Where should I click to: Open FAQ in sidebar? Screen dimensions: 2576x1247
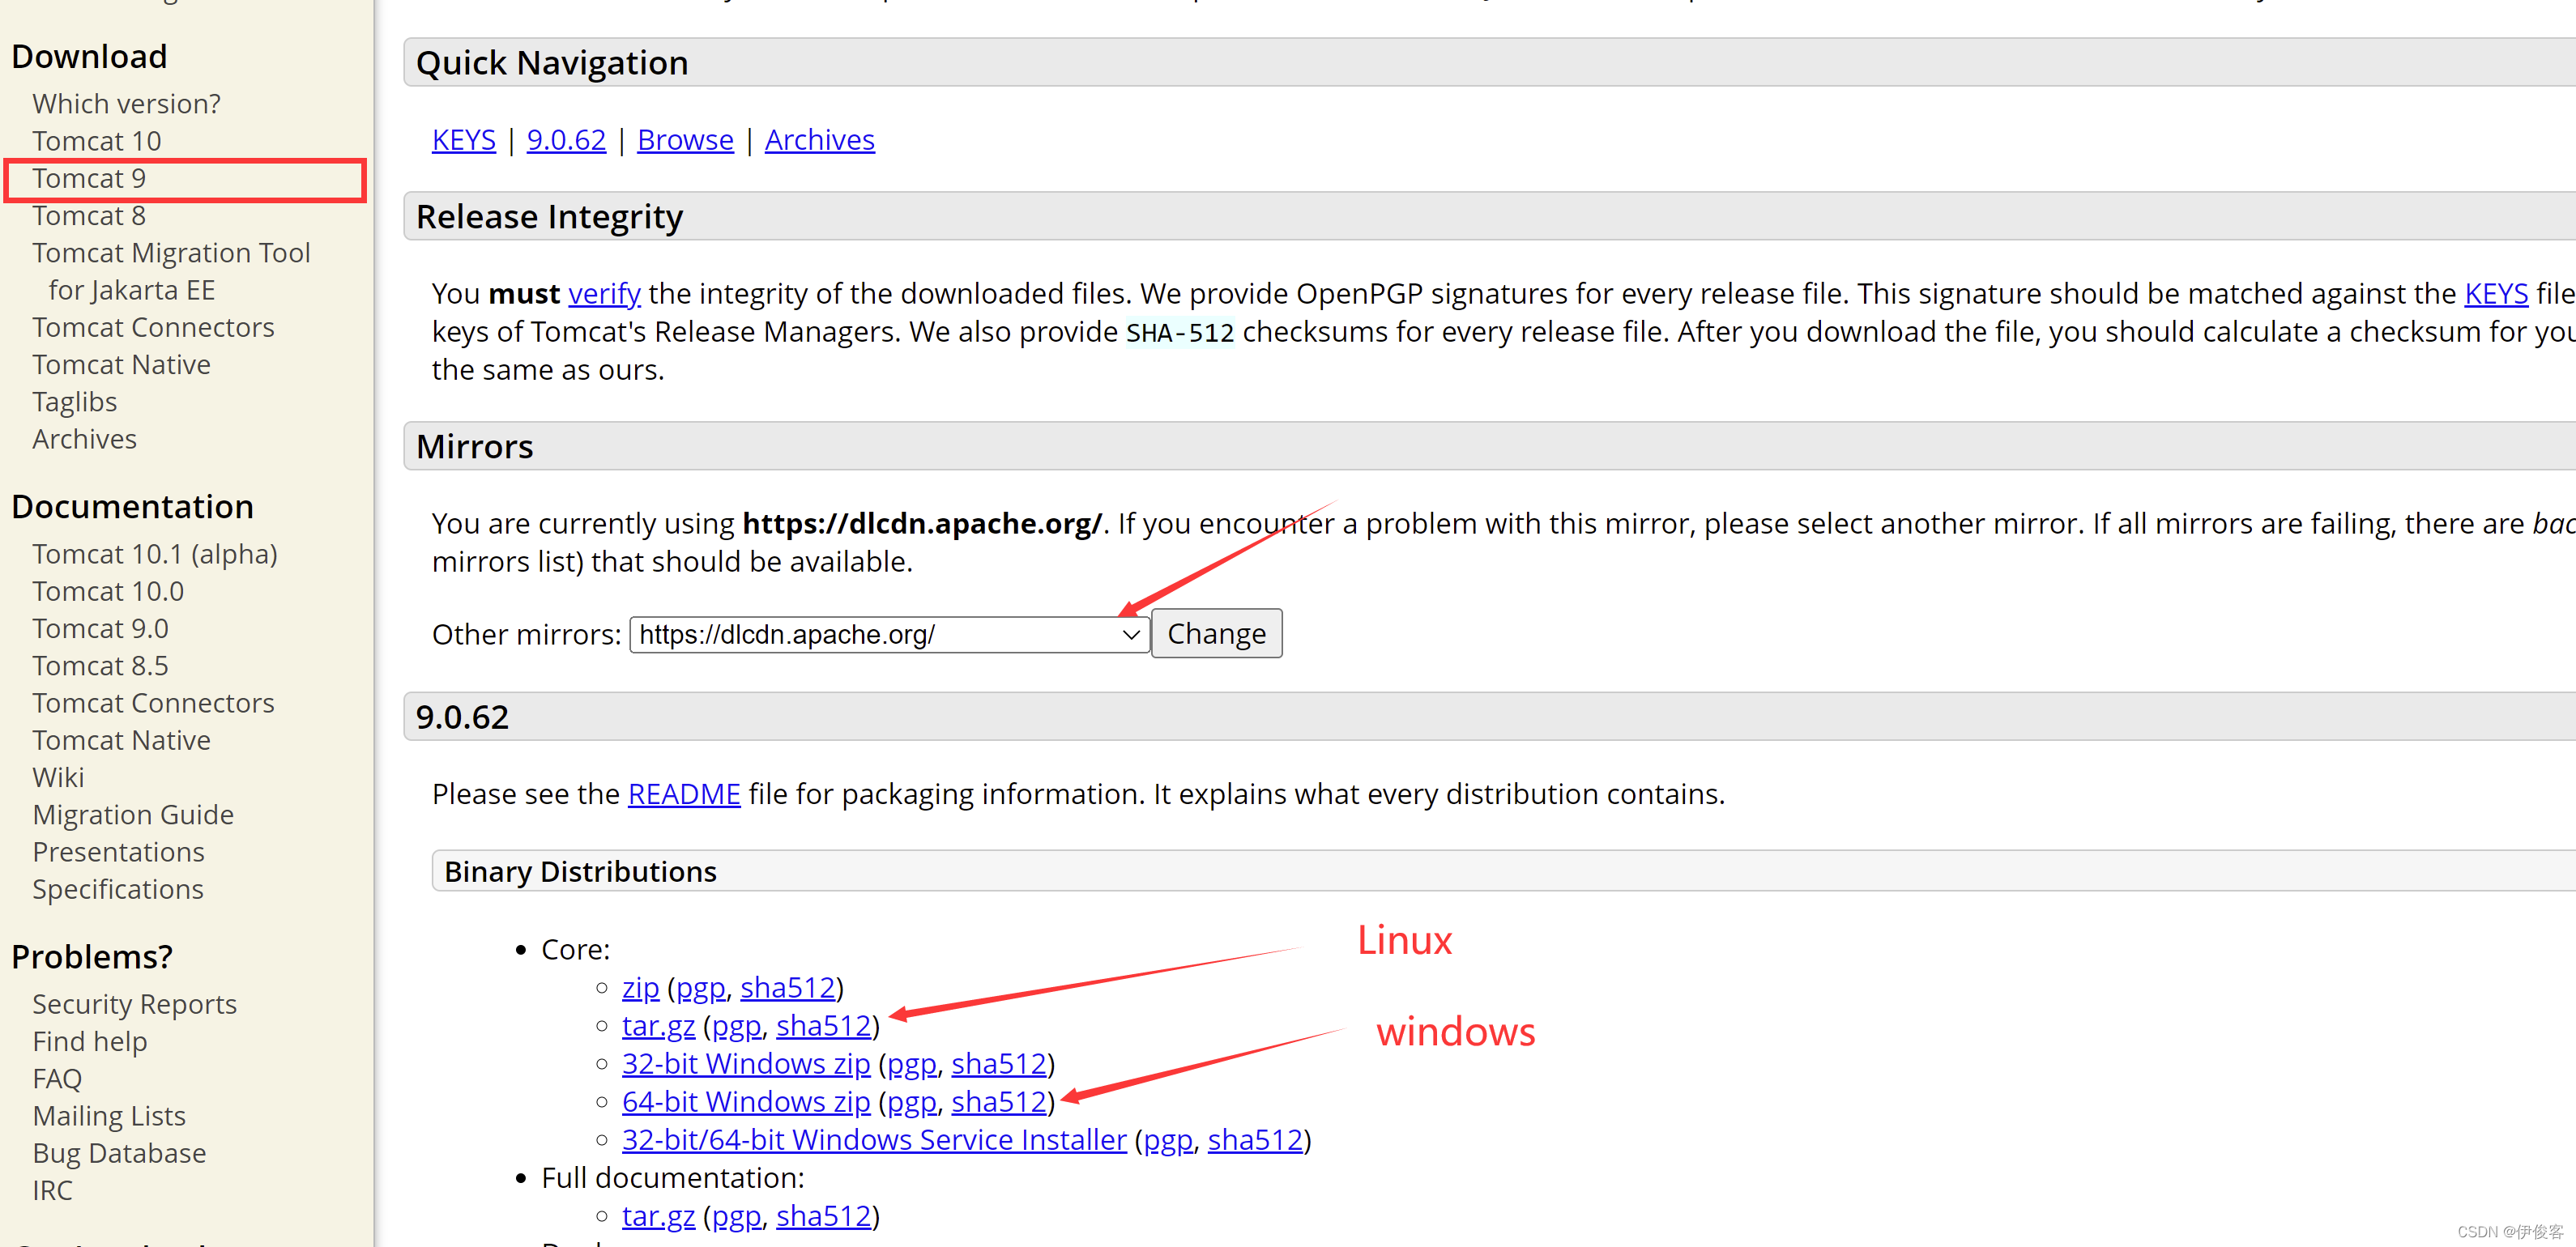(x=57, y=1079)
